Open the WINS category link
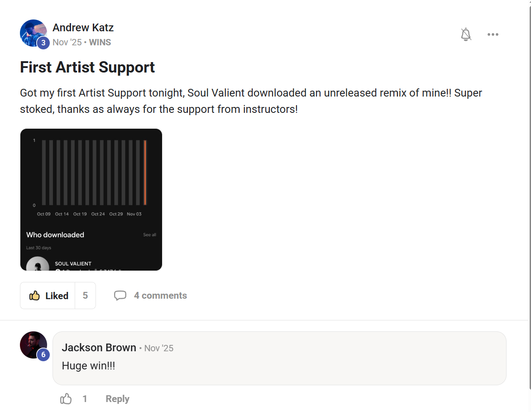 (100, 42)
